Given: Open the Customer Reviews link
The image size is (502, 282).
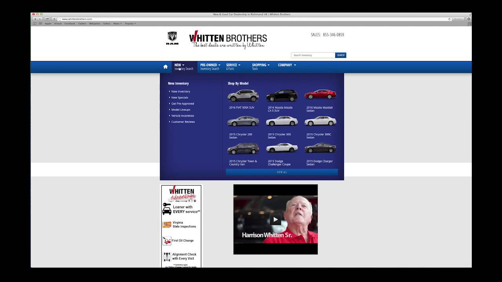Looking at the screenshot, I should pyautogui.click(x=183, y=122).
